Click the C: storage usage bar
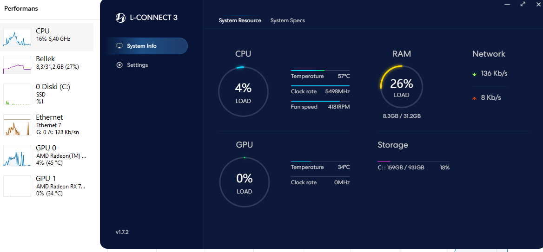543x252 pixels. point(413,162)
